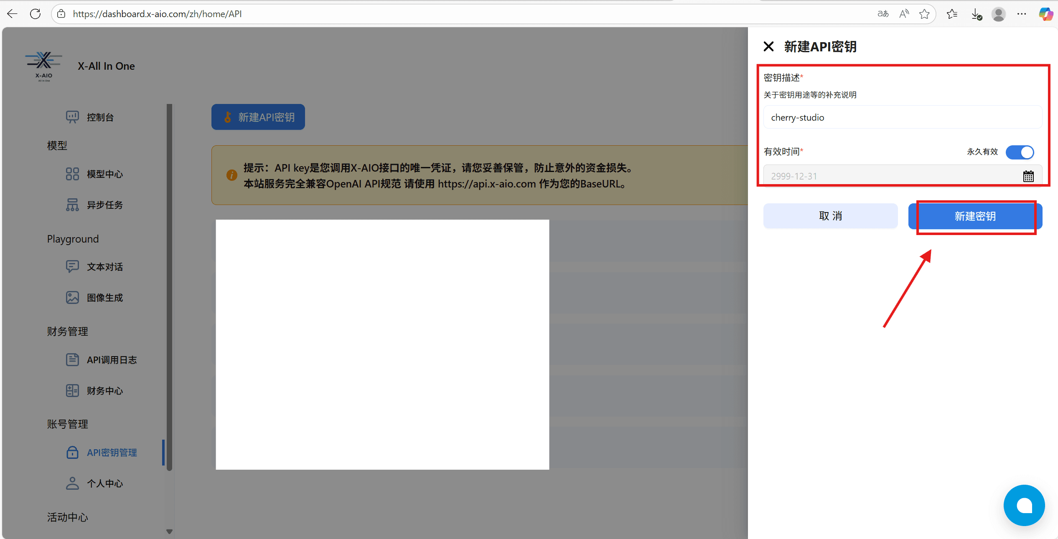The height and width of the screenshot is (539, 1058).
Task: Open the chat support bubble
Action: (1024, 505)
